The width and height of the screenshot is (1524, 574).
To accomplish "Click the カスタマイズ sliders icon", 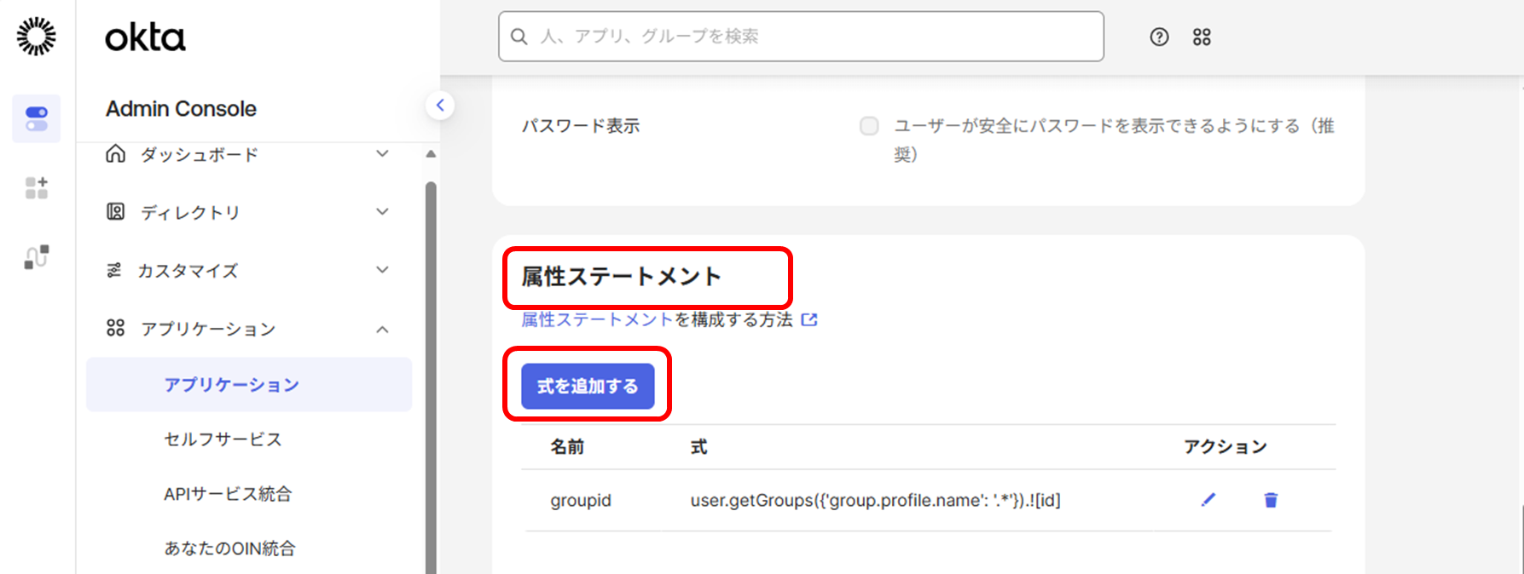I will (113, 270).
